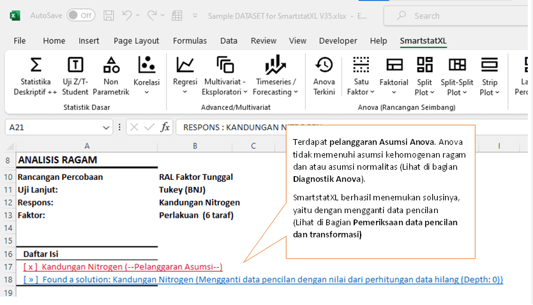Image resolution: width=533 pixels, height=305 pixels.
Task: Open the Name Box dropdown arrow
Action: point(106,127)
